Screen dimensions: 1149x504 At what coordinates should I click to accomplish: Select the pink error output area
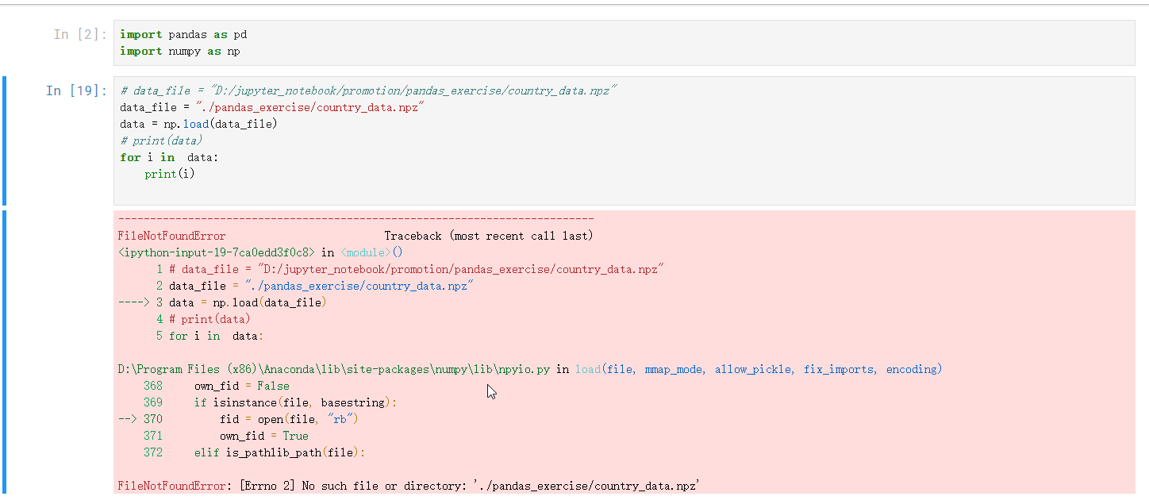pos(555,341)
